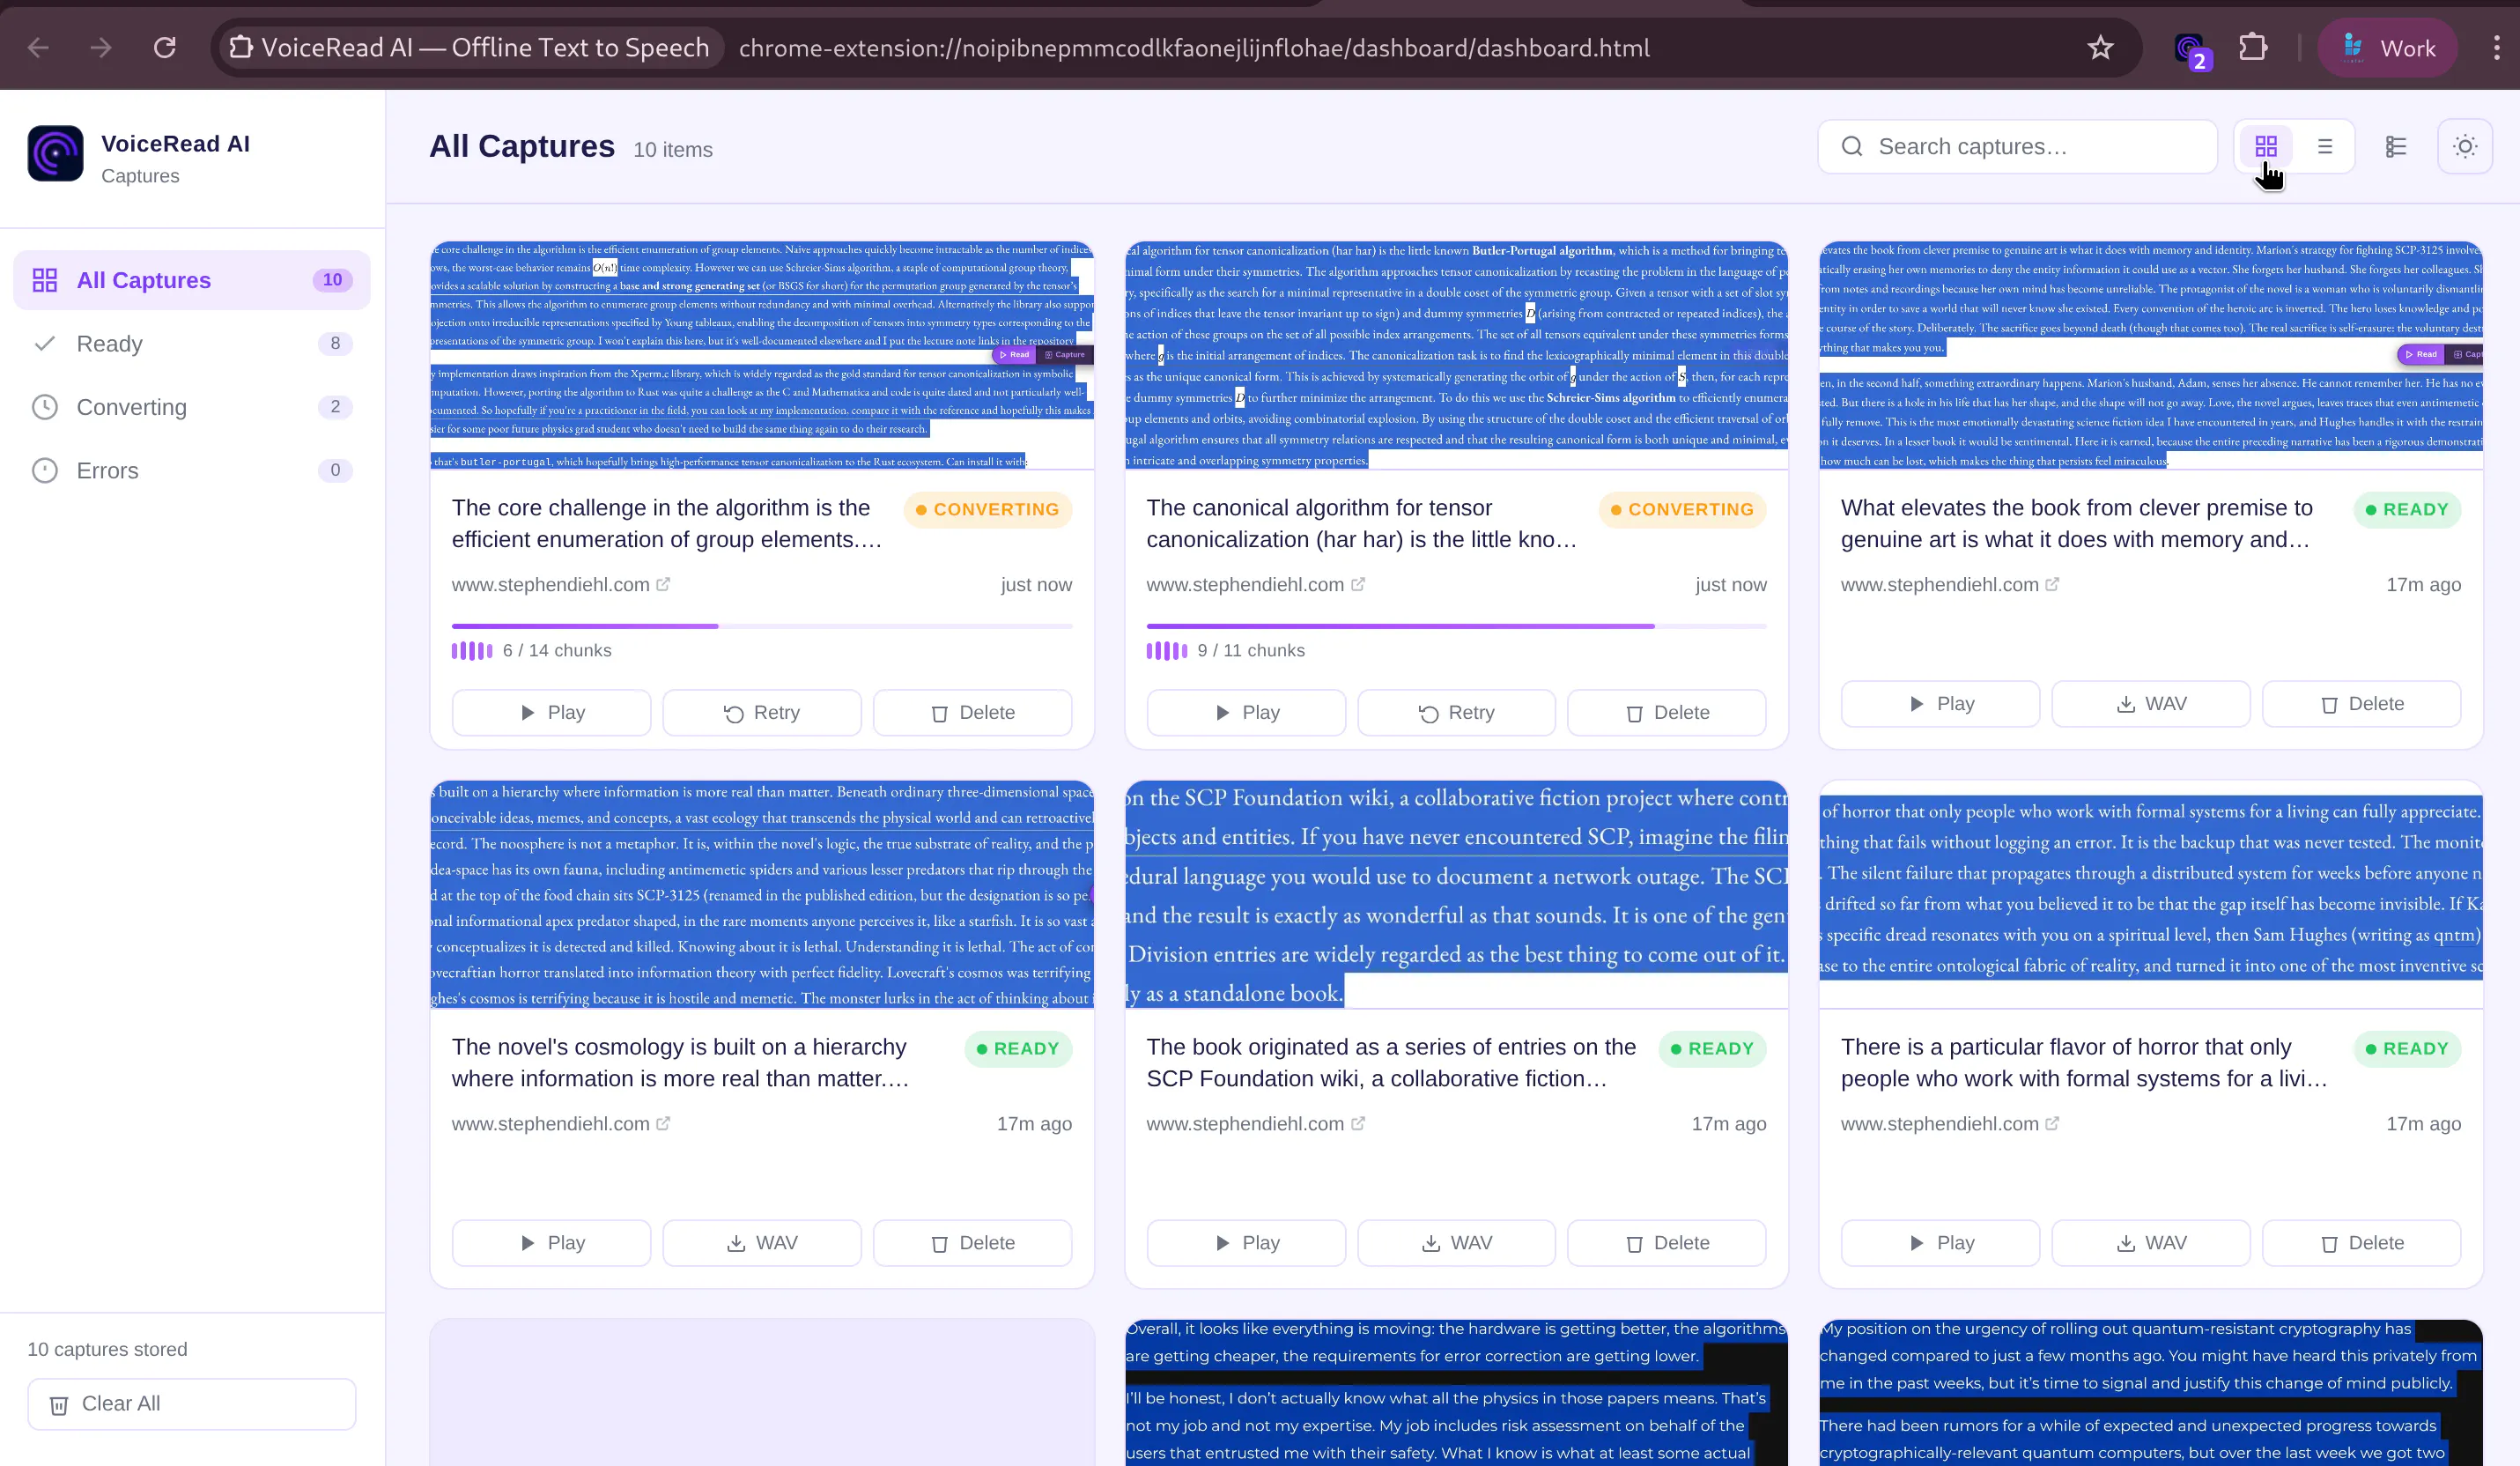
Task: Play the 'What elevates the book' capture
Action: coord(1940,704)
